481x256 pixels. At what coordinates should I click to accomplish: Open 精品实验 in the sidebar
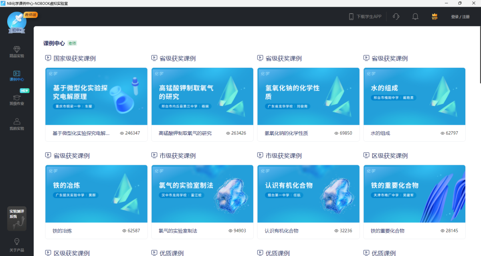(x=17, y=52)
